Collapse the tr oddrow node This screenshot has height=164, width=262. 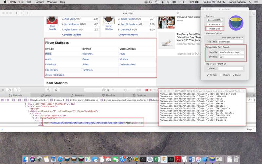[x=33, y=118]
